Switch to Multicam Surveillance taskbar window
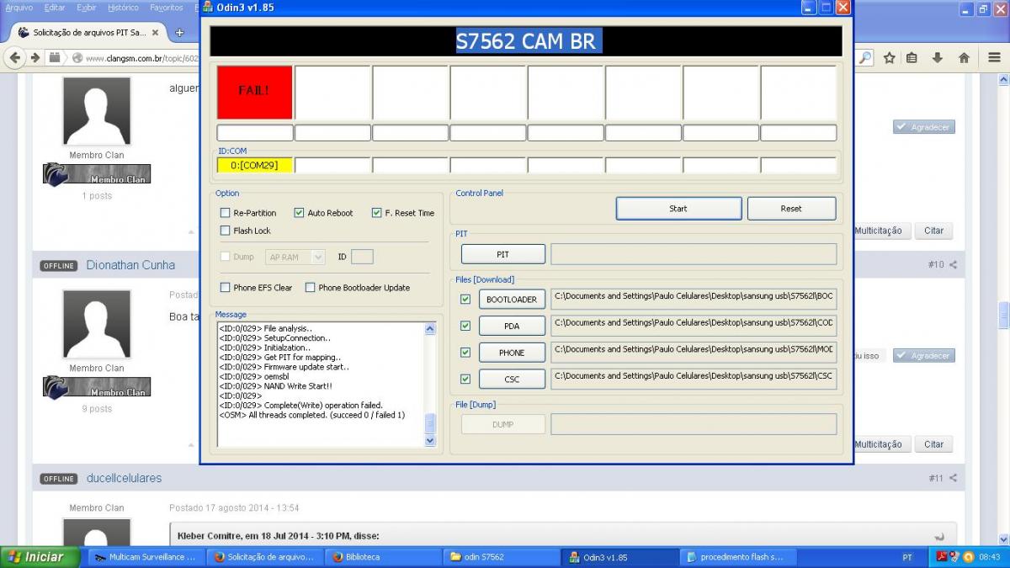The width and height of the screenshot is (1010, 568). [x=145, y=557]
